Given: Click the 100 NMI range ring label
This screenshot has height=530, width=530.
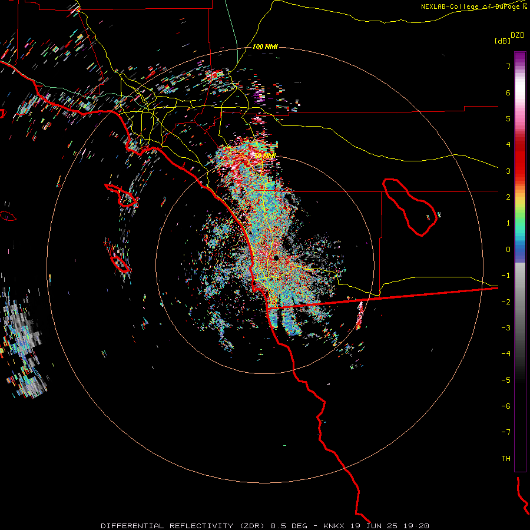Looking at the screenshot, I should tap(265, 47).
